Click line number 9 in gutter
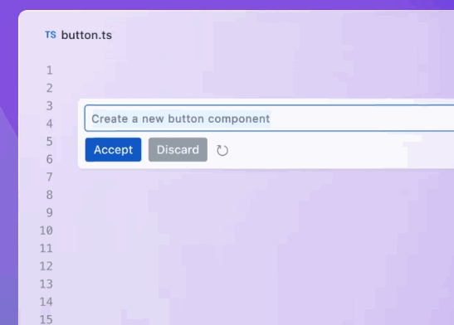The height and width of the screenshot is (325, 454). click(x=50, y=213)
